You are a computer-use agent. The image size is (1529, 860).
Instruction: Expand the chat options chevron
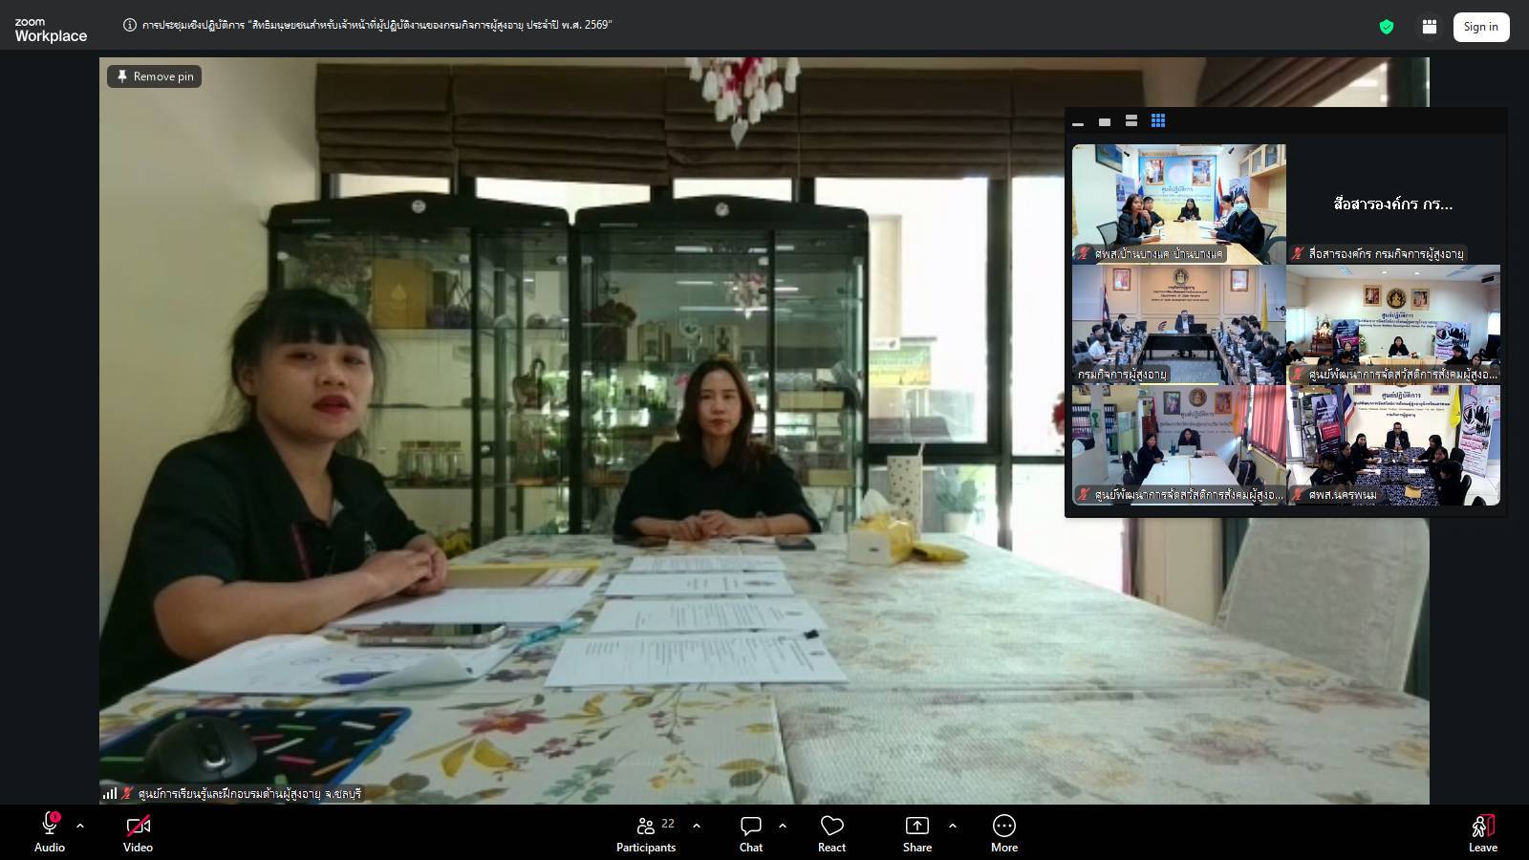pyautogui.click(x=783, y=826)
